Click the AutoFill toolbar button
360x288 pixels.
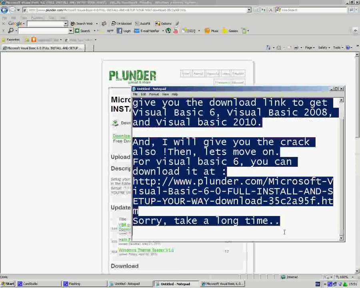[142, 24]
